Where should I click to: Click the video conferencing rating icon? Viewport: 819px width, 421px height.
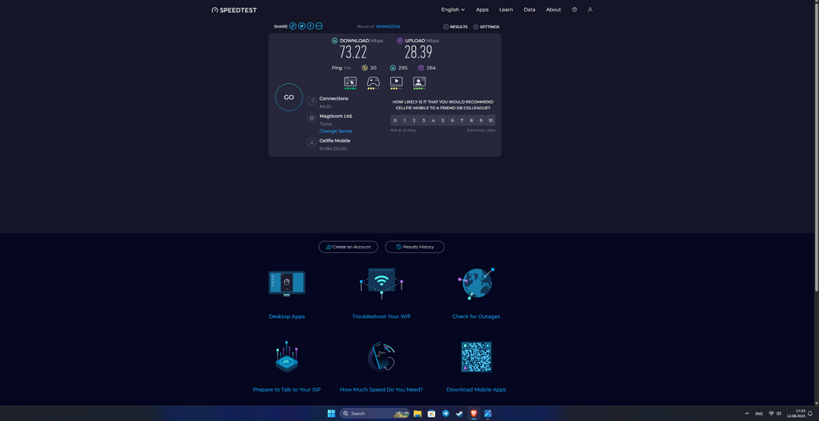point(419,81)
